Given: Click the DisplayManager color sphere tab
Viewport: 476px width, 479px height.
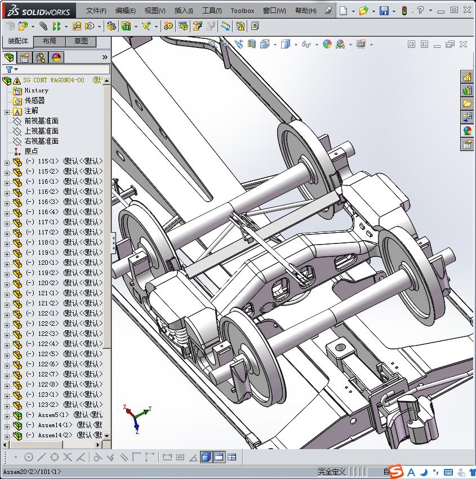Looking at the screenshot, I should [x=56, y=57].
